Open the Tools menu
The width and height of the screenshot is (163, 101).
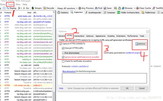pyautogui.click(x=11, y=4)
